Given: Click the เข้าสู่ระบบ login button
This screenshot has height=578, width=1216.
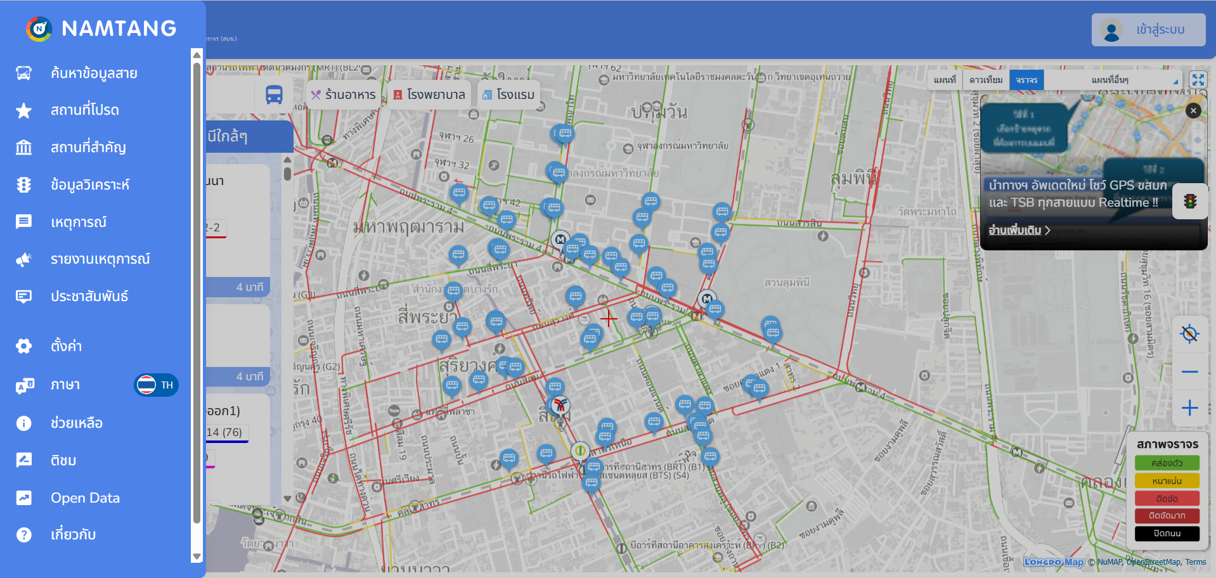Looking at the screenshot, I should [x=1148, y=30].
